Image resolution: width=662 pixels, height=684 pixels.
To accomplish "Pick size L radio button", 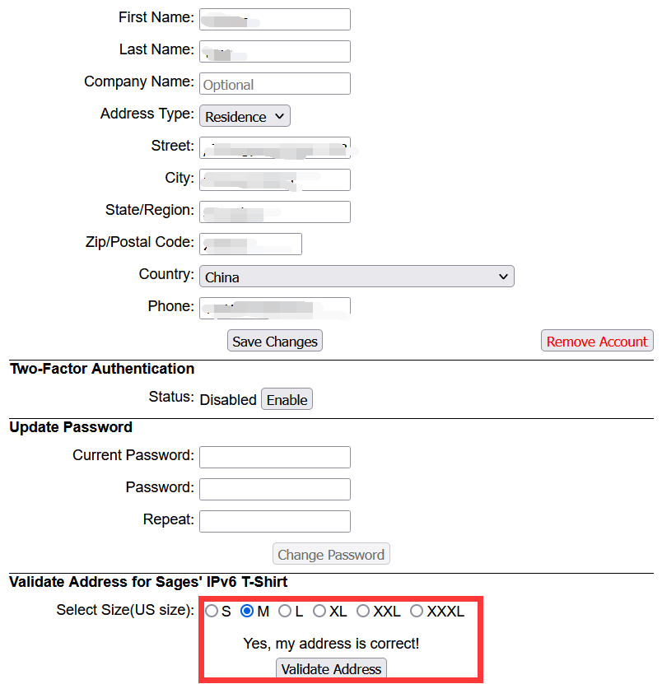I will pos(285,611).
